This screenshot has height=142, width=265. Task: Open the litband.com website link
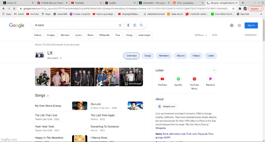point(166,106)
